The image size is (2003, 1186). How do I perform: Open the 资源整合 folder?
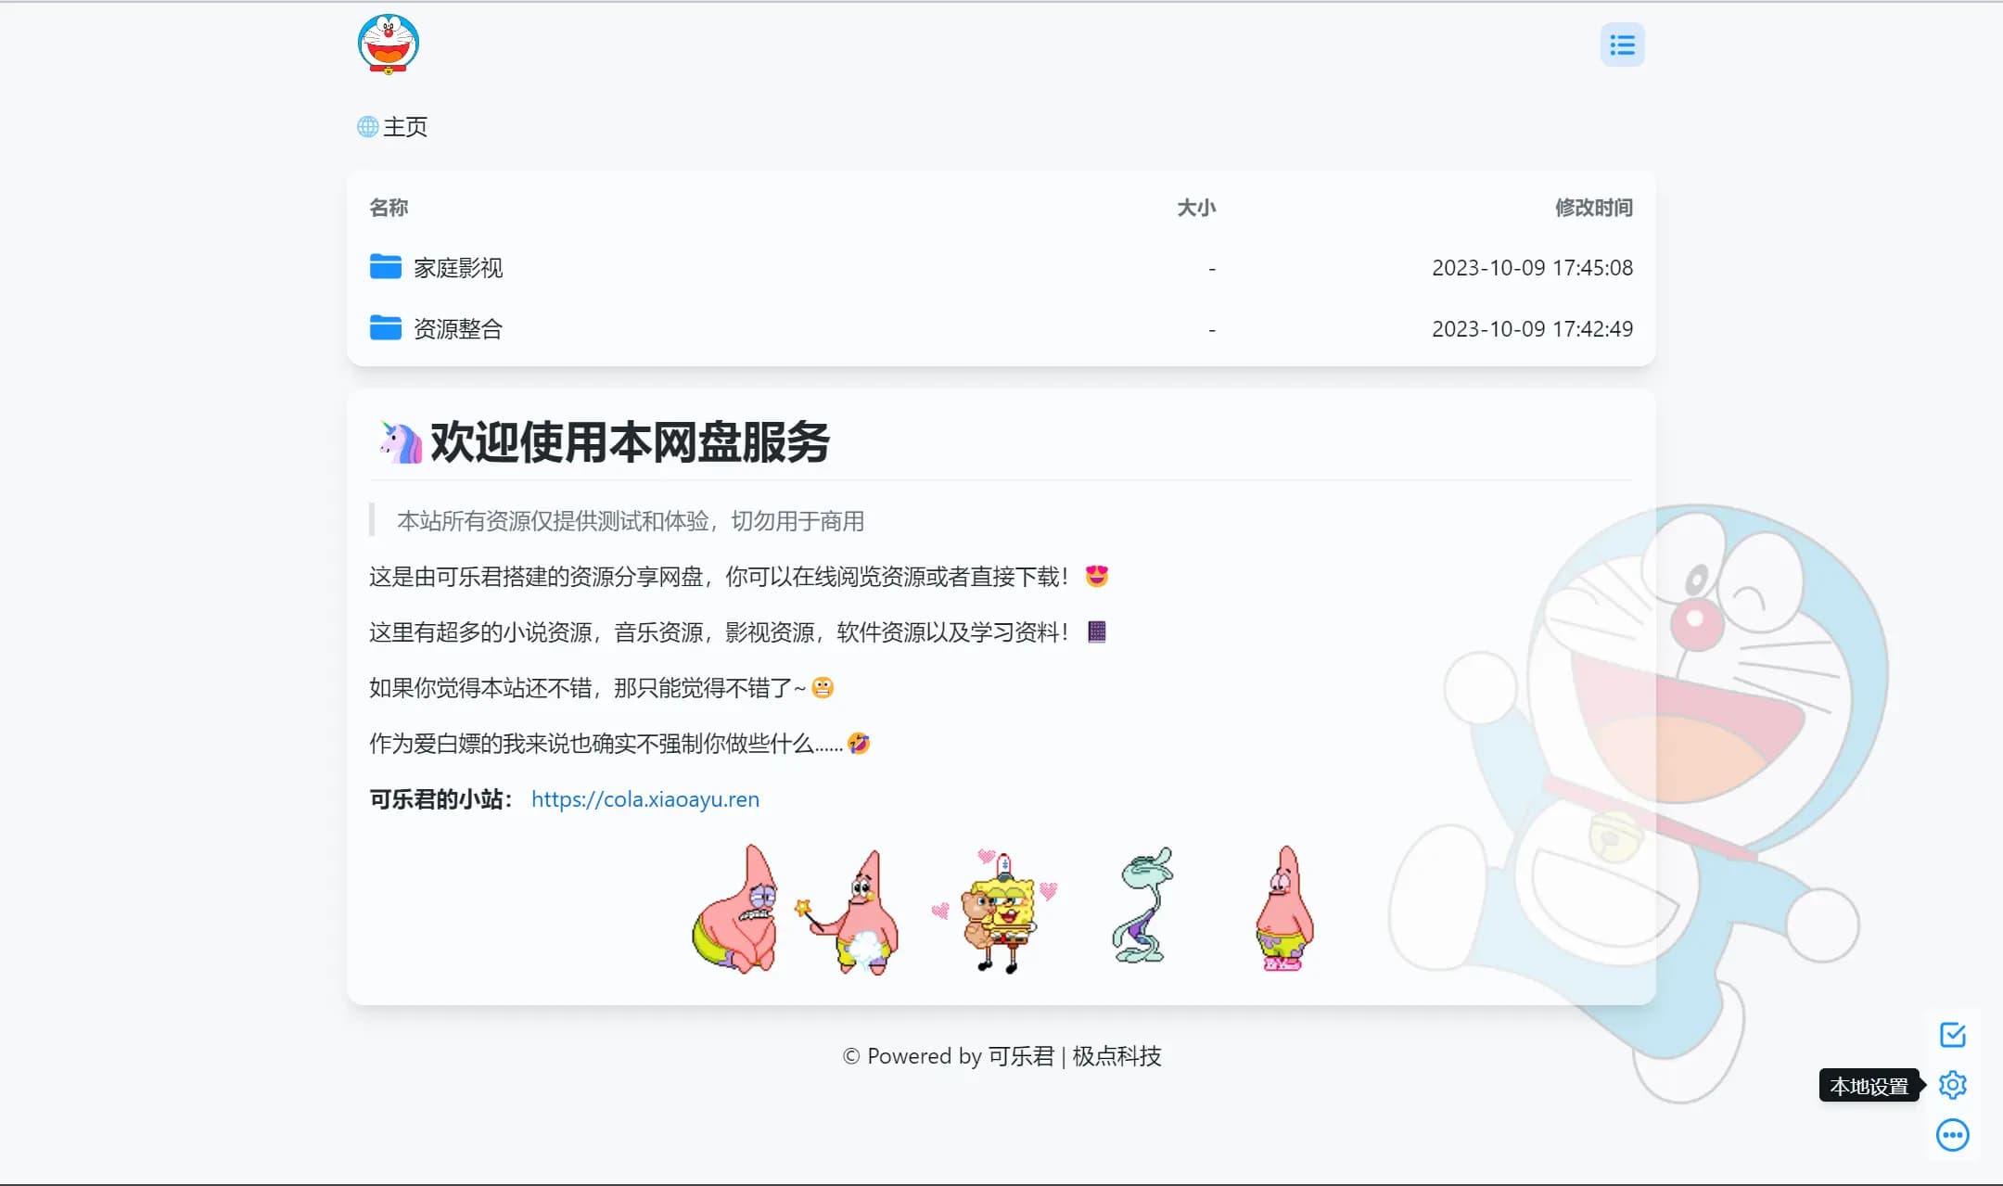[x=458, y=329]
